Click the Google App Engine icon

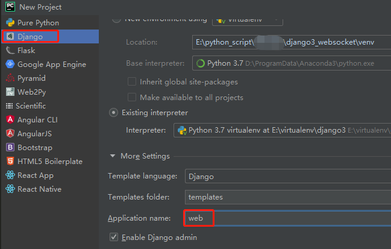point(10,64)
